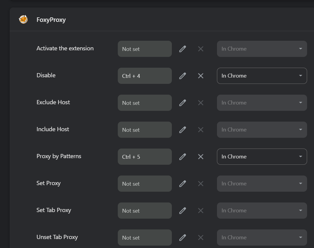The width and height of the screenshot is (314, 248).
Task: Edit the Include Host shortcut
Action: pos(182,130)
